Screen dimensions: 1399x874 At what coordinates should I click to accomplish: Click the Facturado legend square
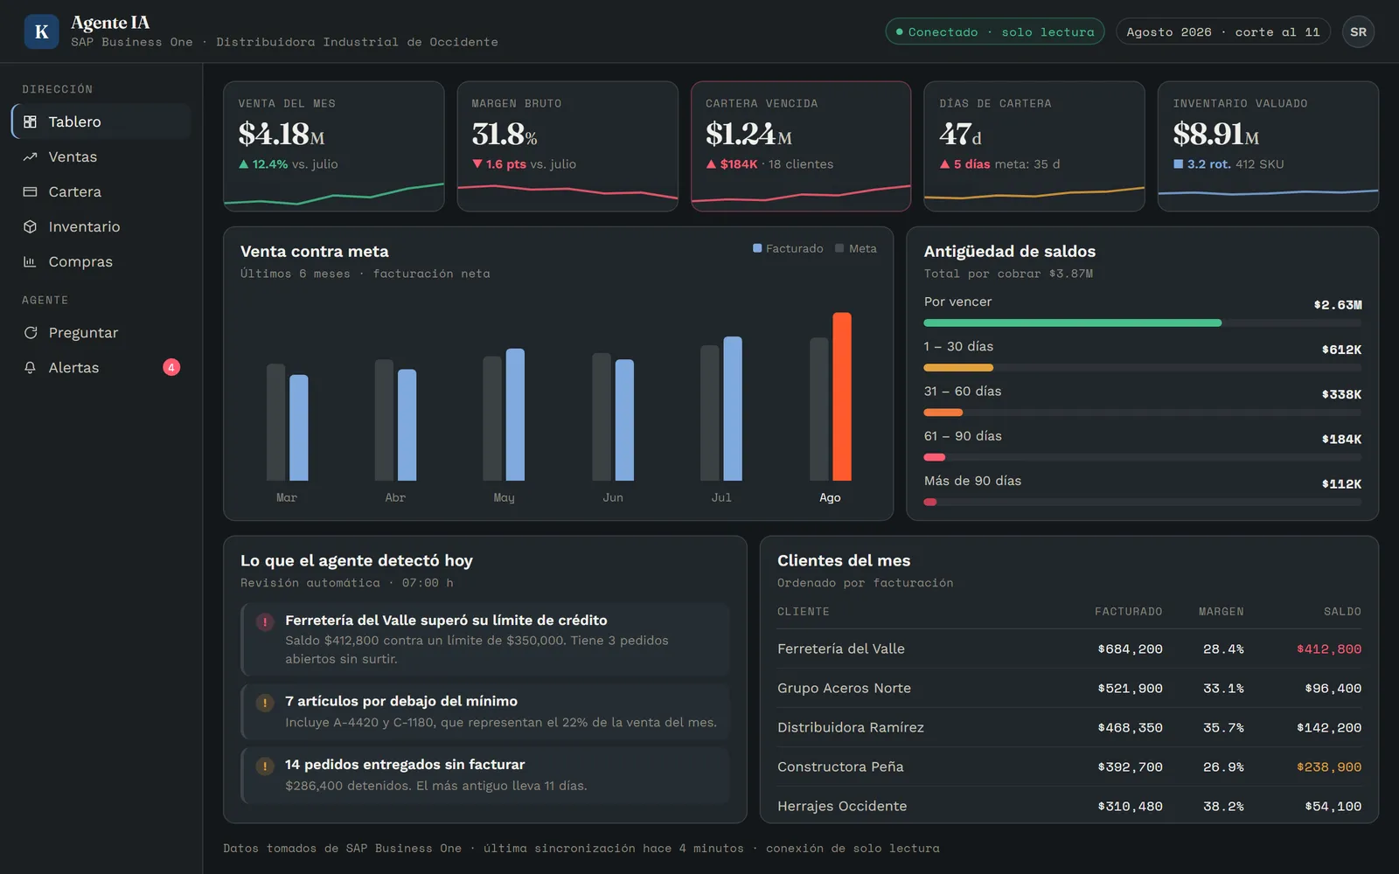(x=757, y=248)
